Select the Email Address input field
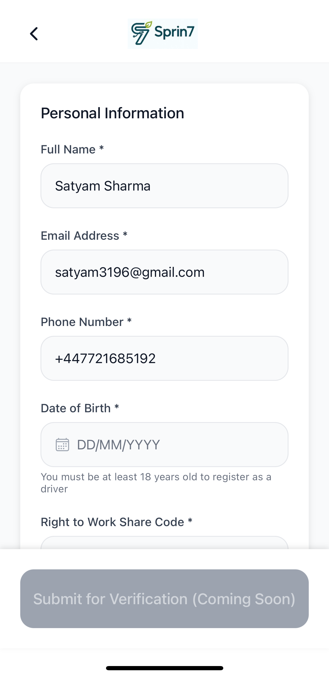The image size is (329, 677). pos(164,272)
